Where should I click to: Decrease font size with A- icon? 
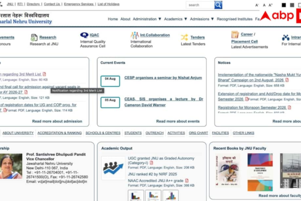click(x=257, y=5)
